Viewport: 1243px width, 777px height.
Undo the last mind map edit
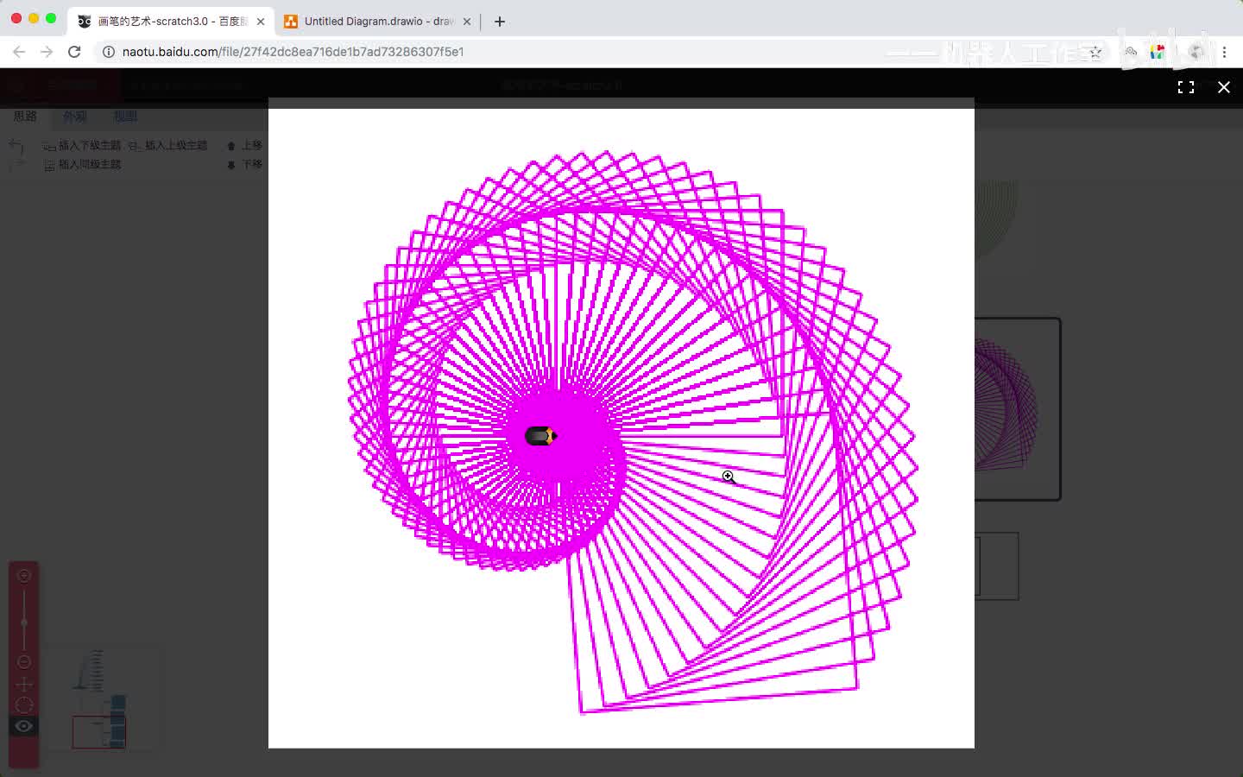point(16,146)
